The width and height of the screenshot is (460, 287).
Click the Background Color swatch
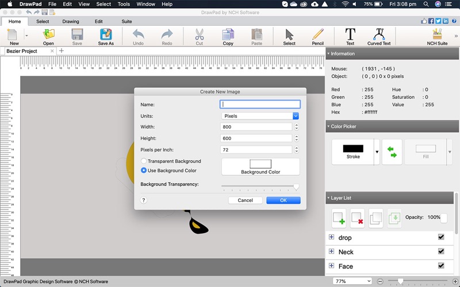pos(260,166)
